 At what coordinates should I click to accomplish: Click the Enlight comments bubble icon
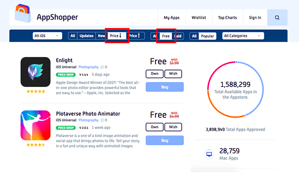pos(102,67)
